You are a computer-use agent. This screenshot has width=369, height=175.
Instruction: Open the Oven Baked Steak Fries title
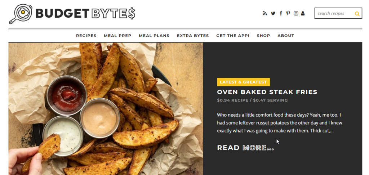267,92
